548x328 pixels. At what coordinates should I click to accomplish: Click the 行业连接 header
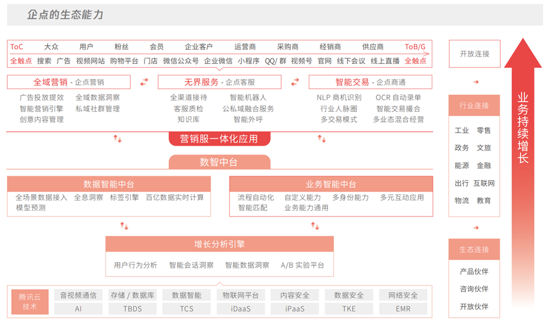pos(474,106)
